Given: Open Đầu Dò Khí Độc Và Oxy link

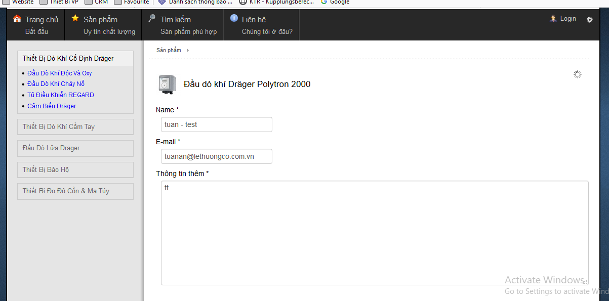Looking at the screenshot, I should click(60, 73).
